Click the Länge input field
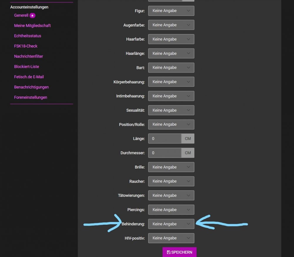Screen dimensions: 294x257 point(165,138)
